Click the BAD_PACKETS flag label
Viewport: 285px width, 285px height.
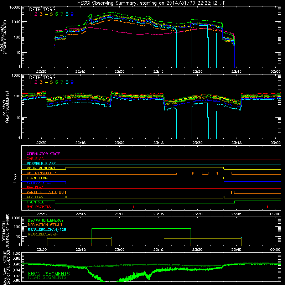tap(39, 207)
